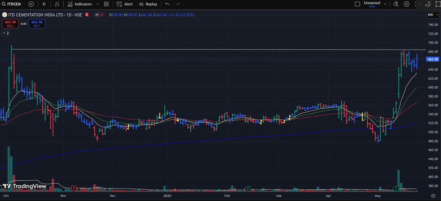Click the blue 663.40 BUY button
This screenshot has height=201, width=441.
coord(37,23)
